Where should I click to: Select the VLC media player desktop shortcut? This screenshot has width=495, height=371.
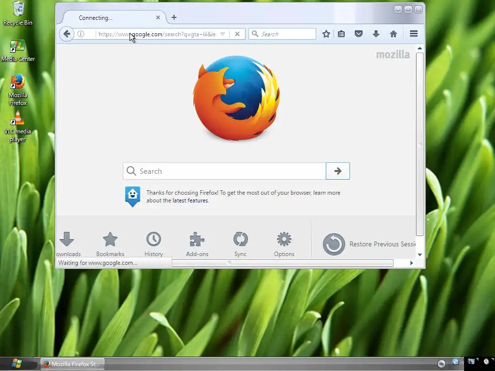[x=18, y=126]
